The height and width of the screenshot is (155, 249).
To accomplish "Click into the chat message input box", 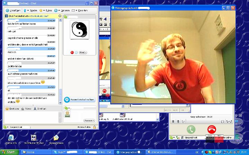I will (31, 117).
